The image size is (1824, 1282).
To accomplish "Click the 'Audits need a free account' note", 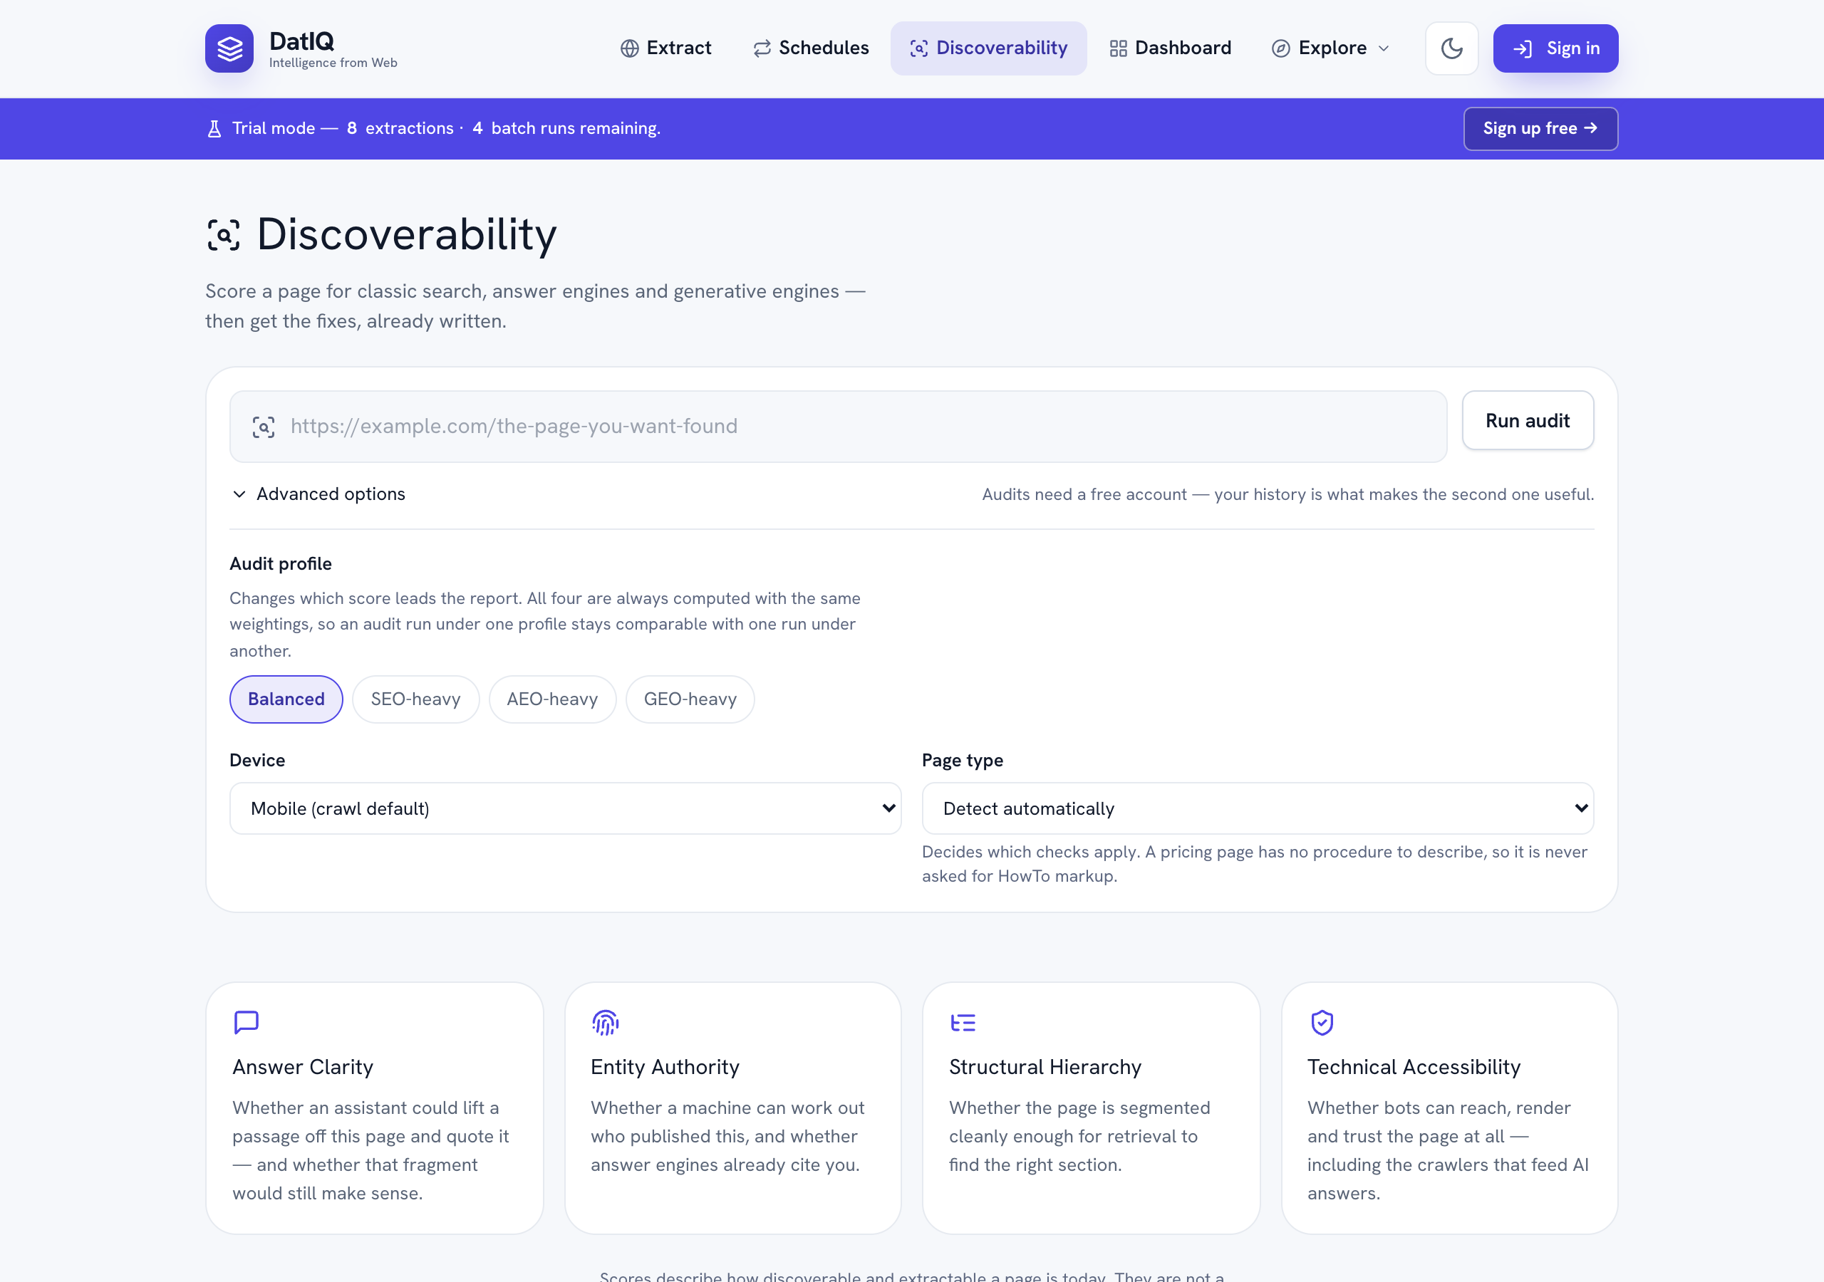I will click(1287, 494).
